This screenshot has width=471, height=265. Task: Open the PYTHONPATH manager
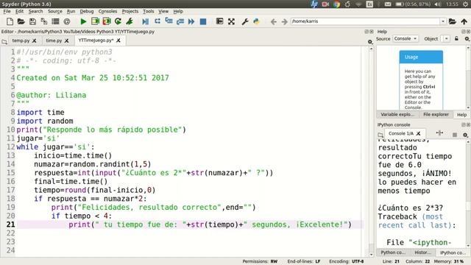coord(256,21)
